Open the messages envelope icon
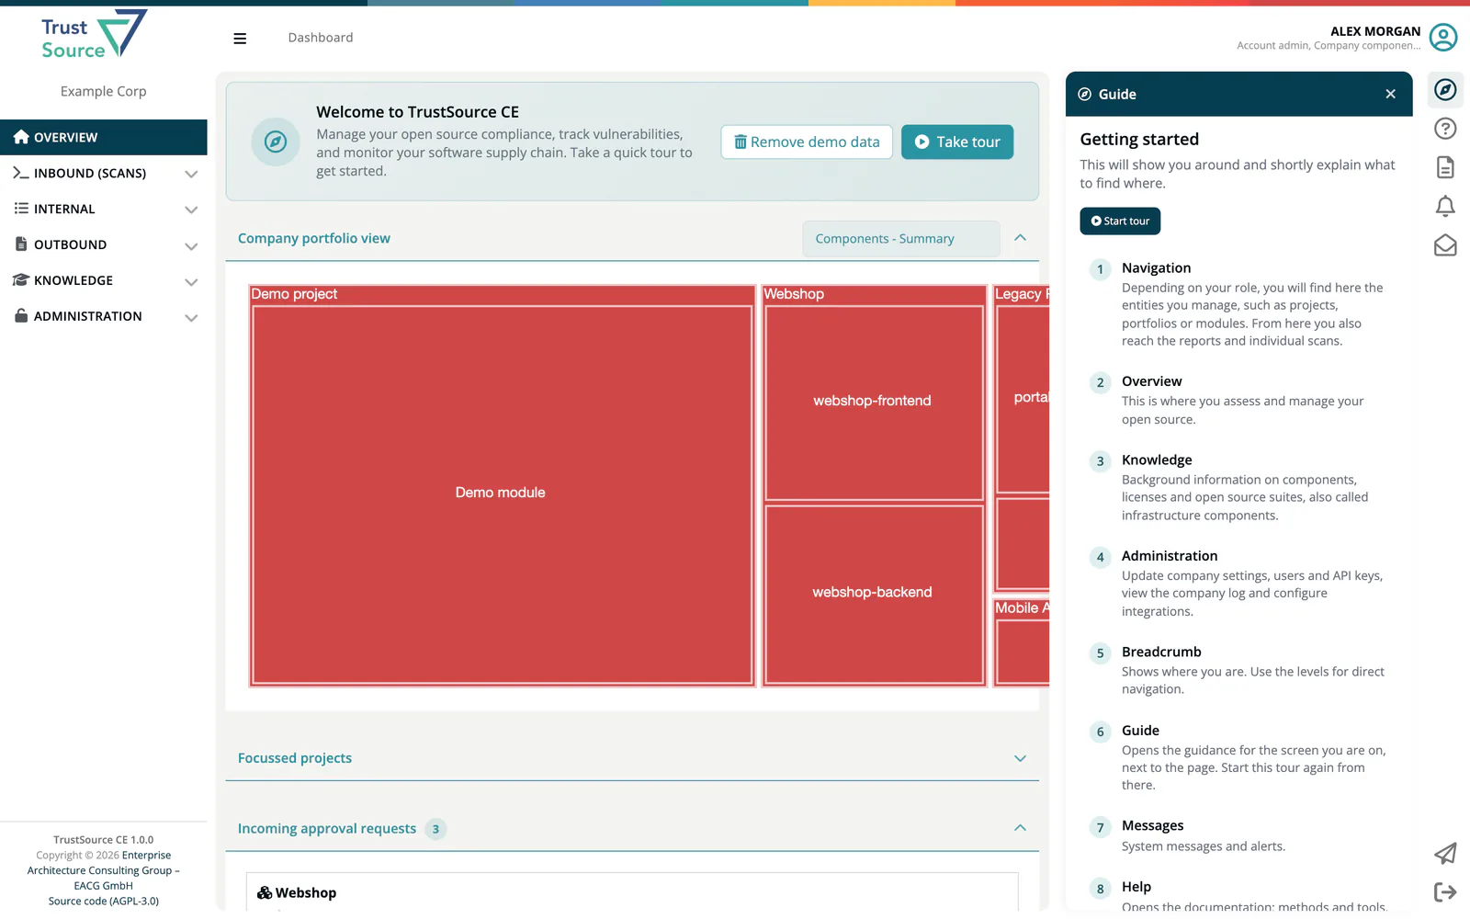 pos(1445,245)
